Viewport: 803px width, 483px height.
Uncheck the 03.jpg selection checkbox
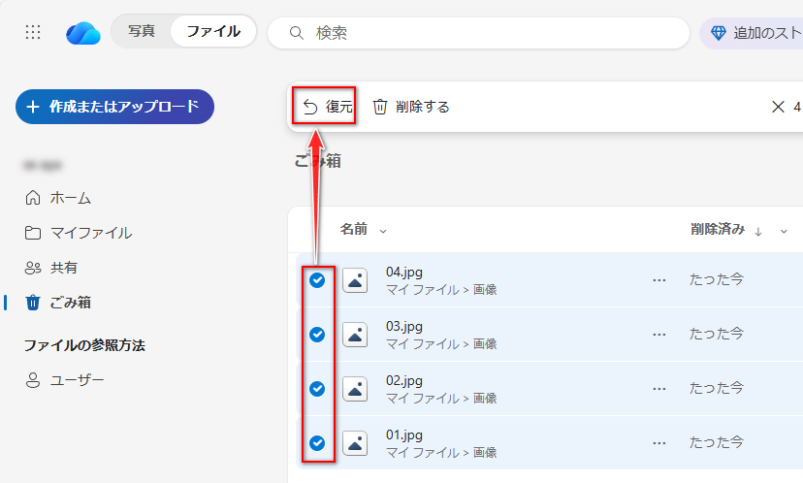[x=317, y=335]
